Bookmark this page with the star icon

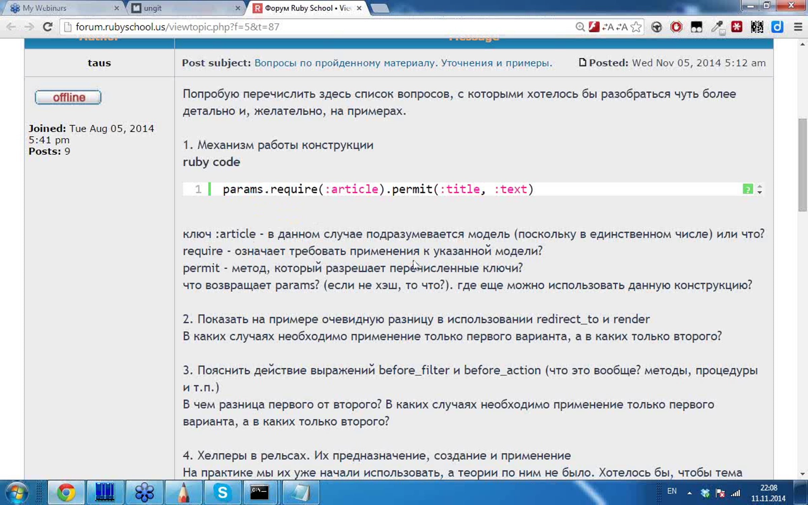click(x=636, y=27)
